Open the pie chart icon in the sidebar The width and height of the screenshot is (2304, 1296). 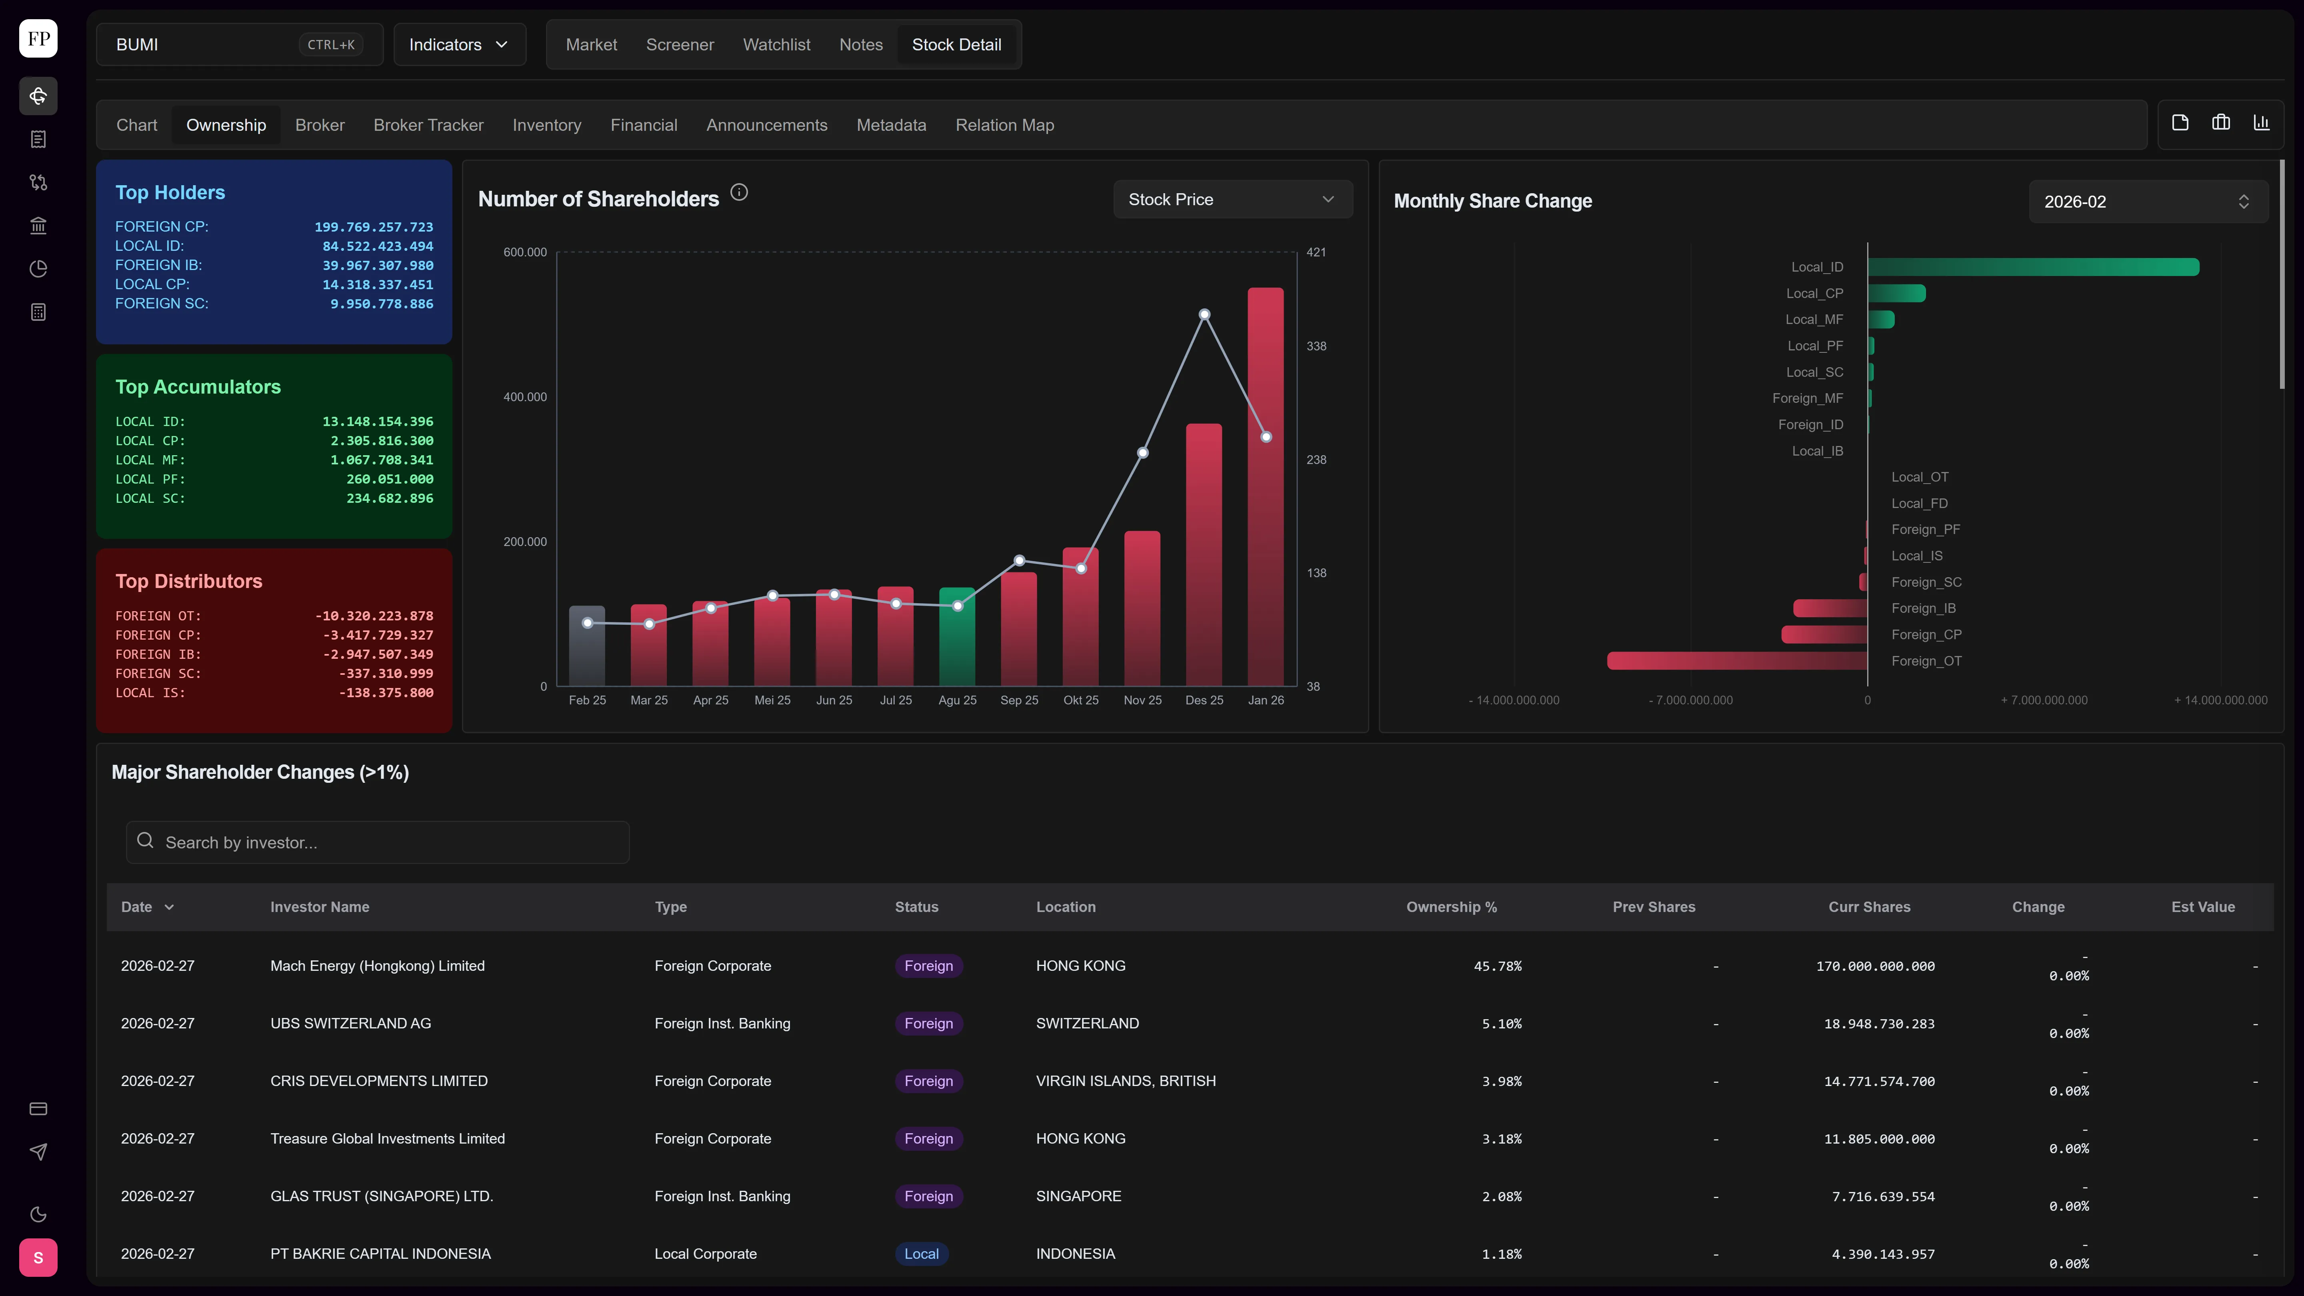[x=38, y=269]
